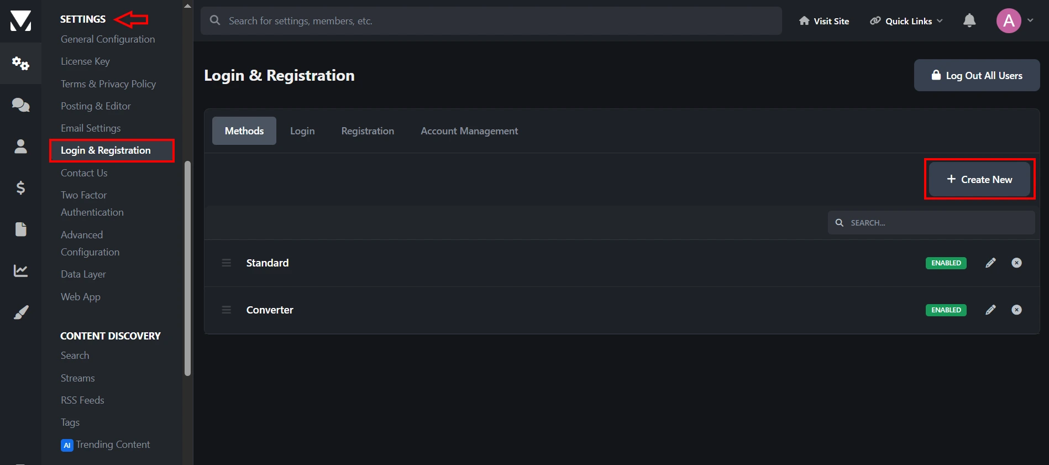Screen dimensions: 1049x465
Task: Click the user avatar letter A
Action: pyautogui.click(x=1009, y=21)
